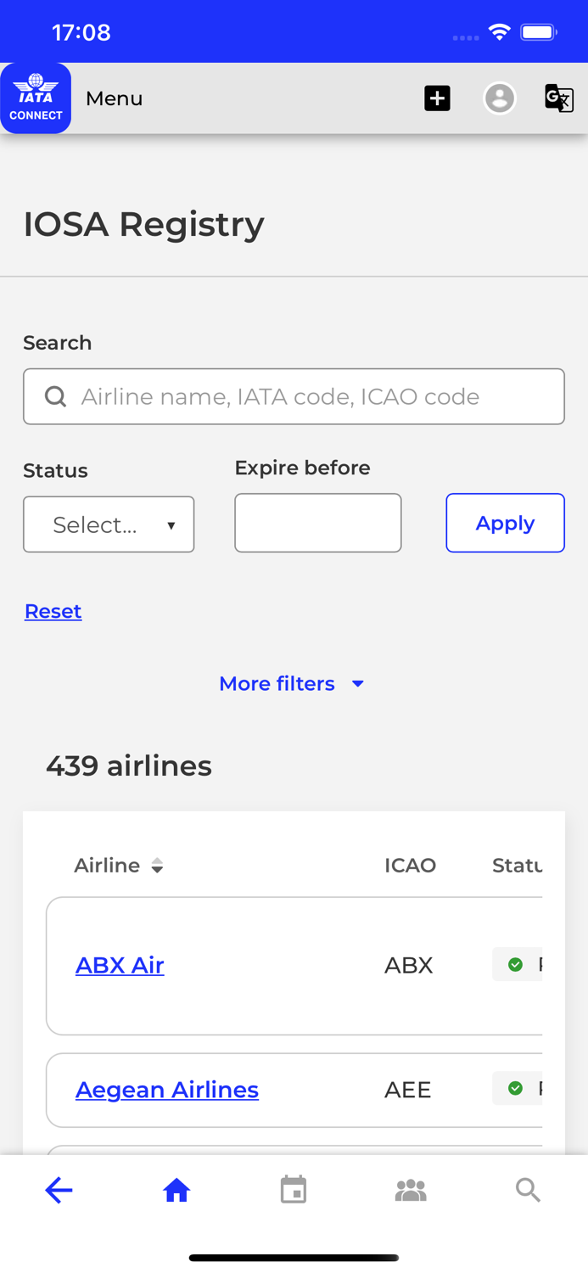Open the user profile icon

tap(500, 98)
